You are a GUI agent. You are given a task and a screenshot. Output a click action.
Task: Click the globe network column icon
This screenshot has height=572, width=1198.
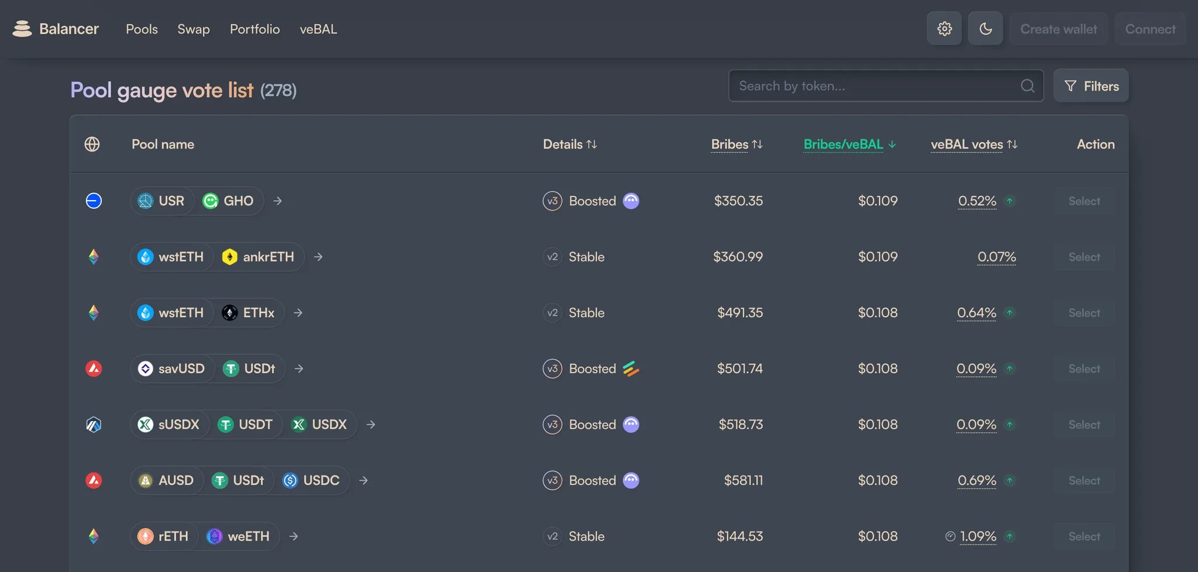(x=92, y=144)
